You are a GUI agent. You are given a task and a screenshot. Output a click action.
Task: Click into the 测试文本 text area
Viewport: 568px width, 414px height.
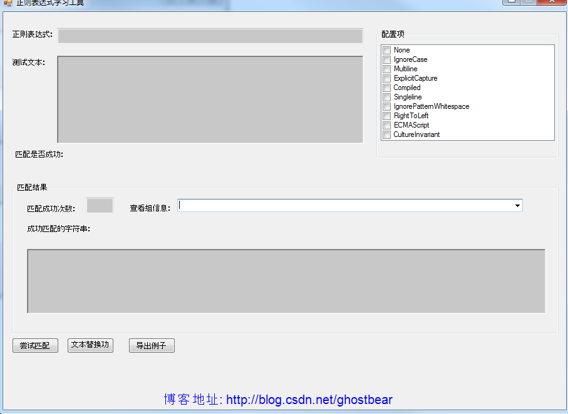[x=210, y=99]
